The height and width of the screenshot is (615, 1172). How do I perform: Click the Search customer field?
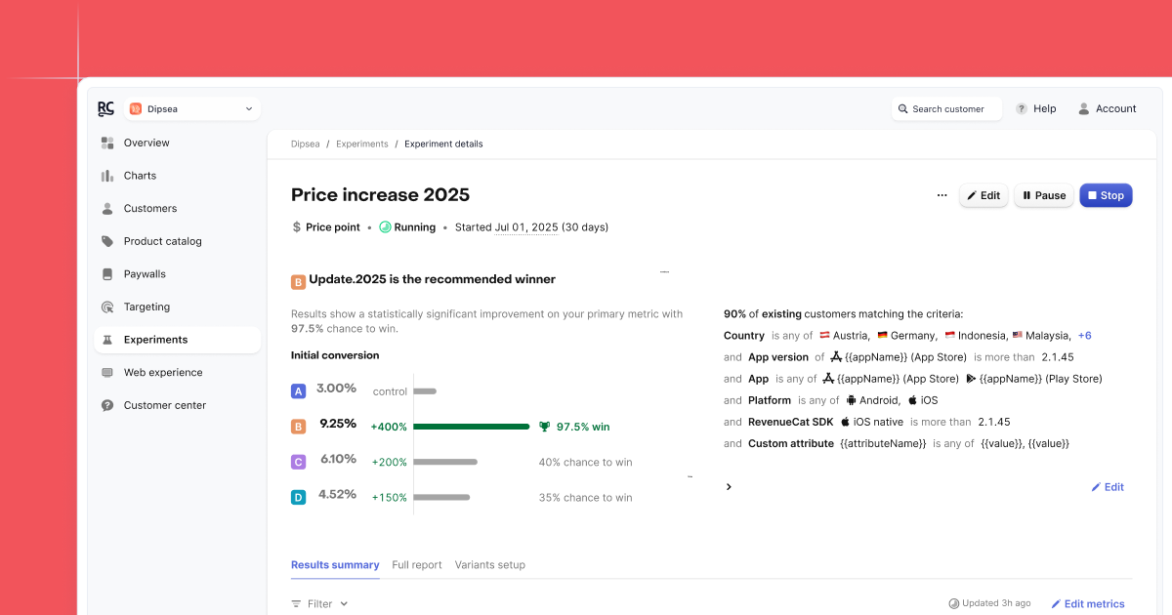(946, 109)
